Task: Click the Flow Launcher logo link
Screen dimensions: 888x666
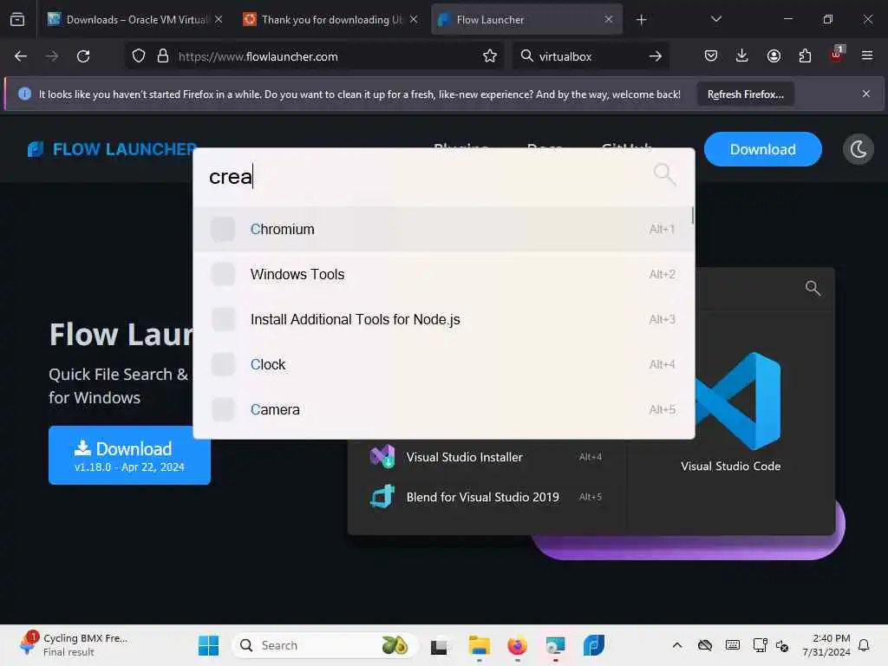Action: point(112,149)
